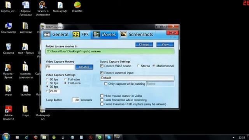Screen dimensions: 249x140
Task: Select Multichannel sound option
Action: click(x=154, y=66)
